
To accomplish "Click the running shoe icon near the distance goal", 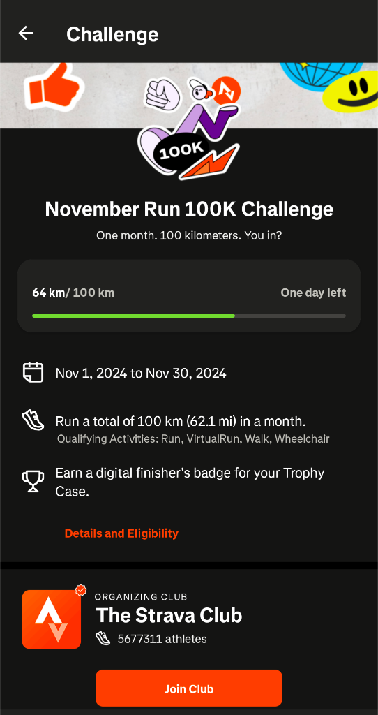I will click(x=33, y=420).
